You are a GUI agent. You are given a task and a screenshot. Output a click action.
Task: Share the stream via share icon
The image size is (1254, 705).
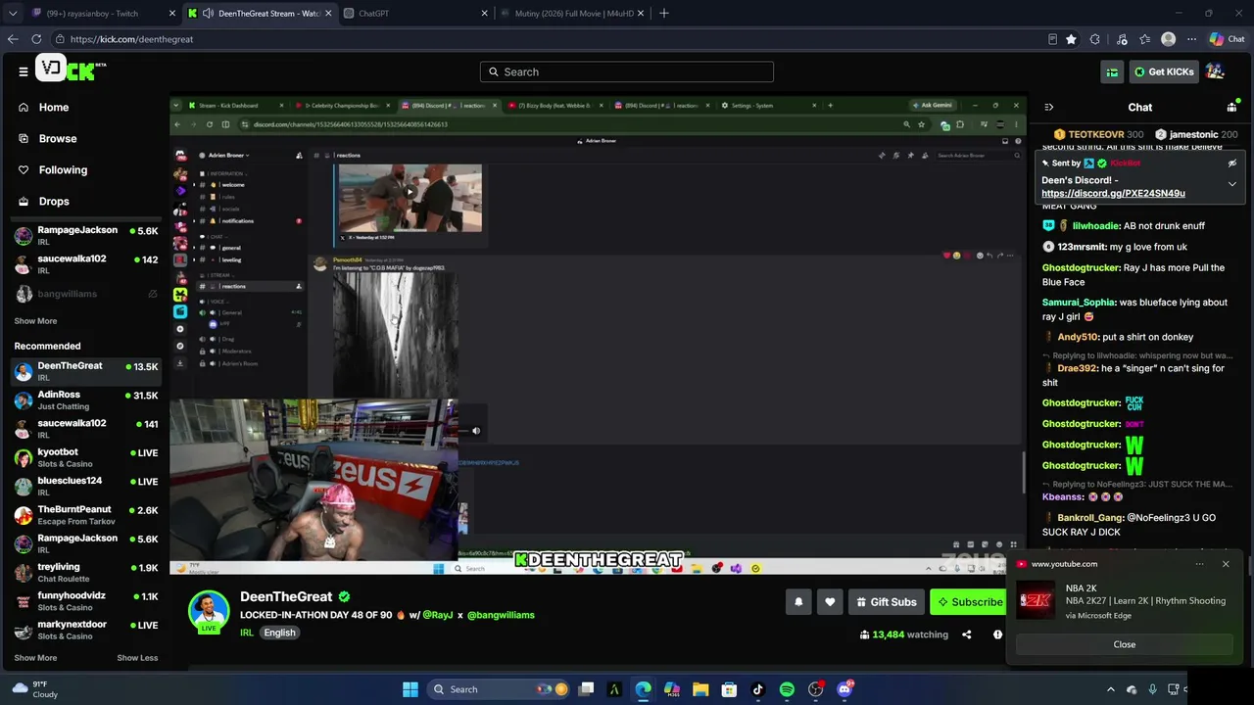[x=967, y=634]
